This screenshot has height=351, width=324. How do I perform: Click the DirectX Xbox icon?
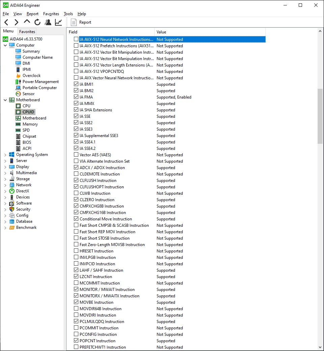click(x=11, y=191)
